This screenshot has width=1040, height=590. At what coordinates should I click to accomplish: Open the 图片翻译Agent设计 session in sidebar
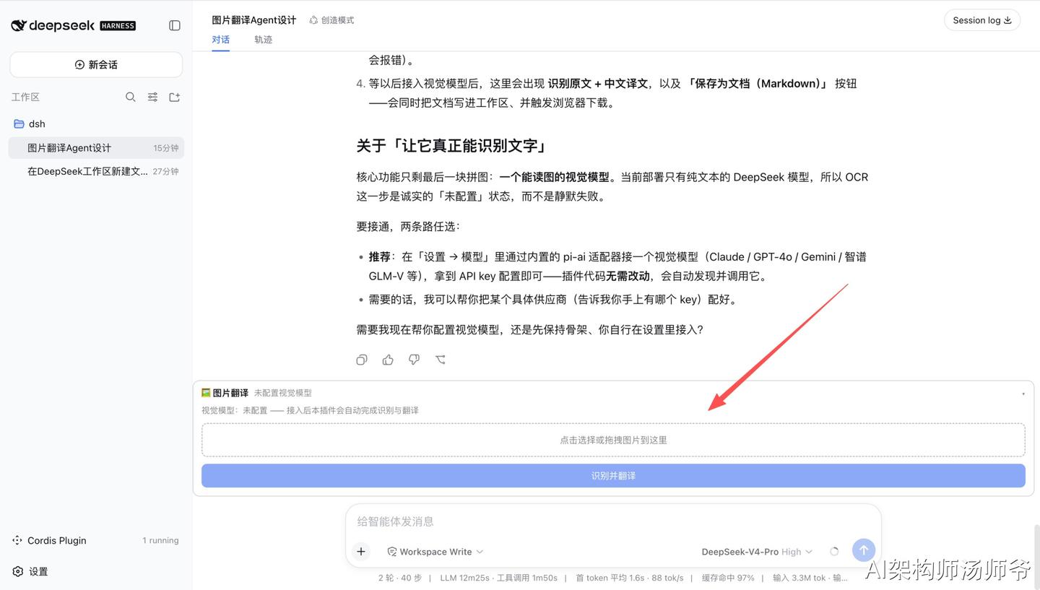pyautogui.click(x=96, y=148)
